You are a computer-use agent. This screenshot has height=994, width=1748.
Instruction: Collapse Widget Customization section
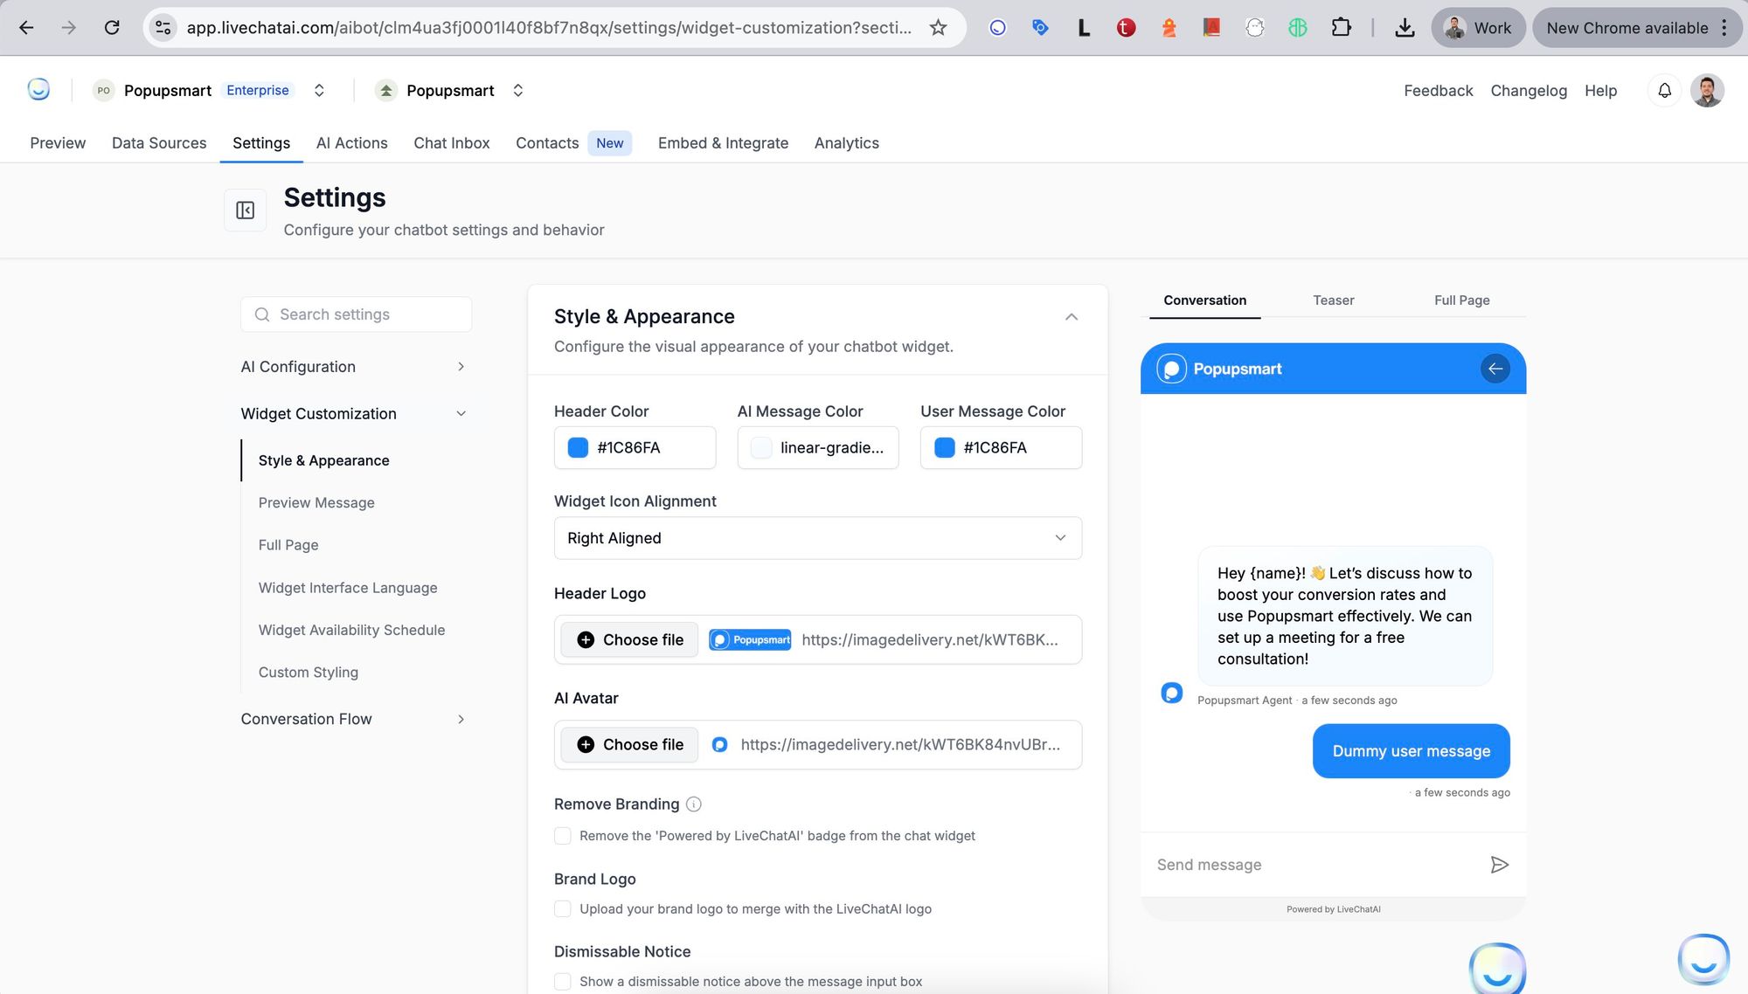[354, 414]
